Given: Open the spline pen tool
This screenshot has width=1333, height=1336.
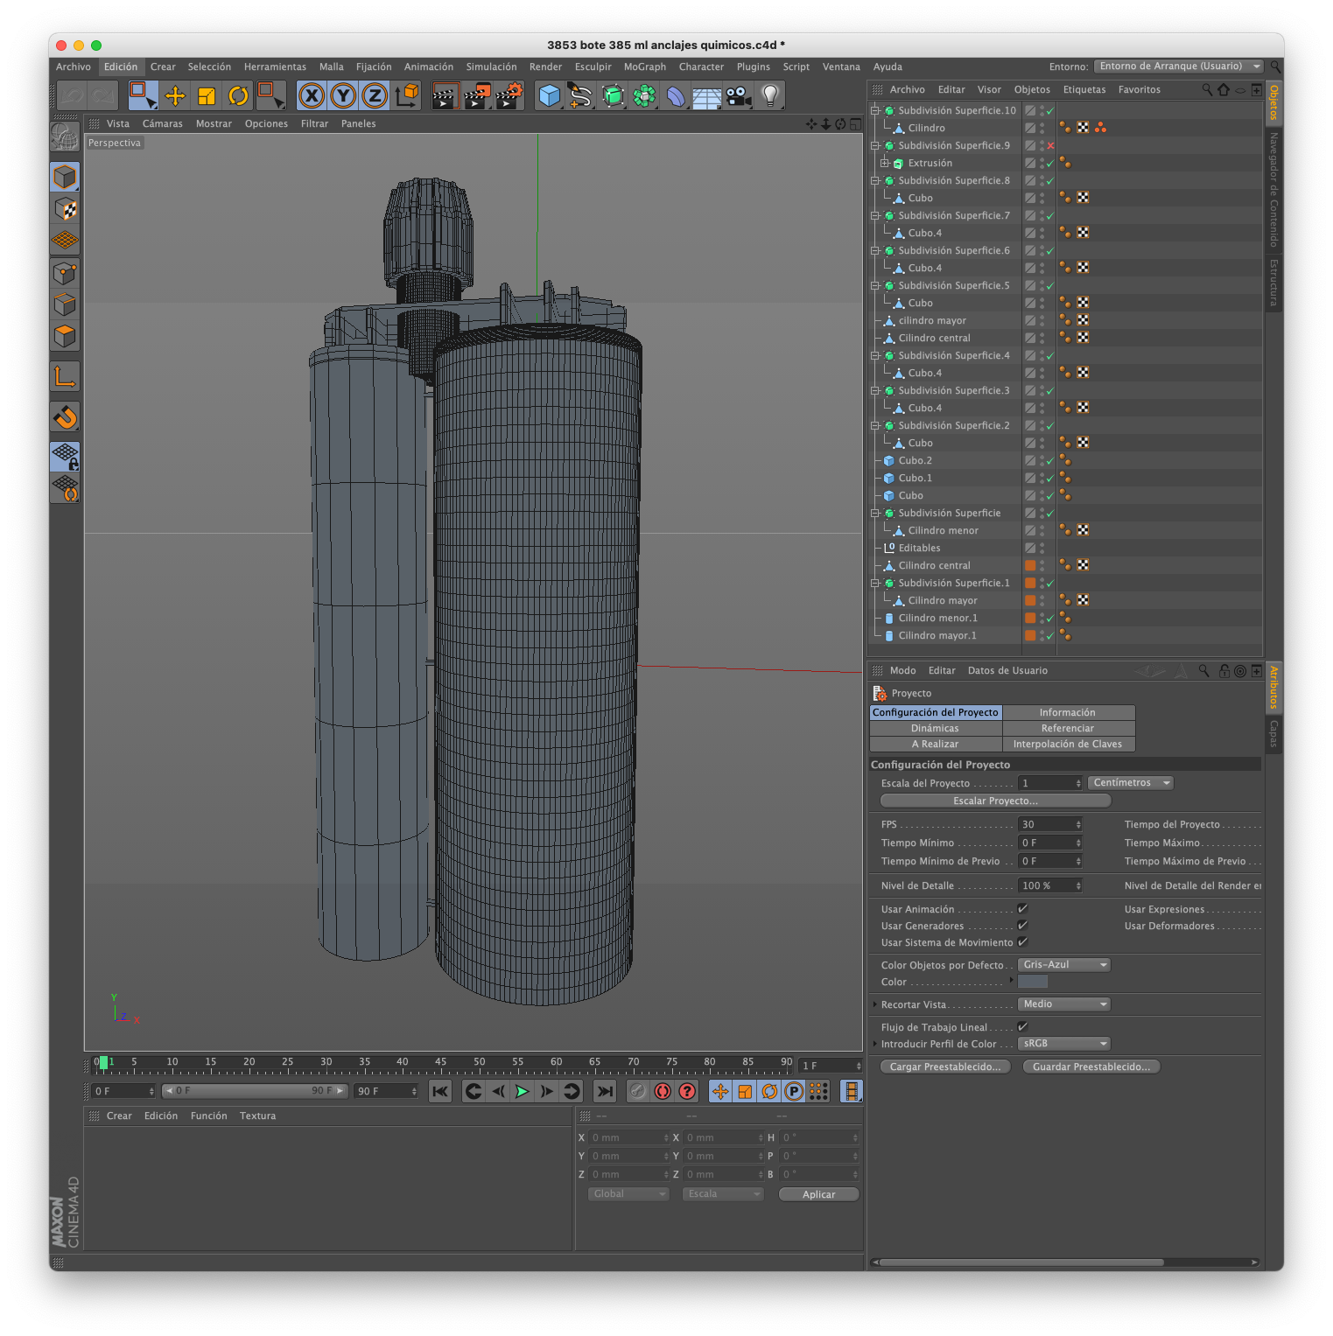Looking at the screenshot, I should (x=580, y=95).
